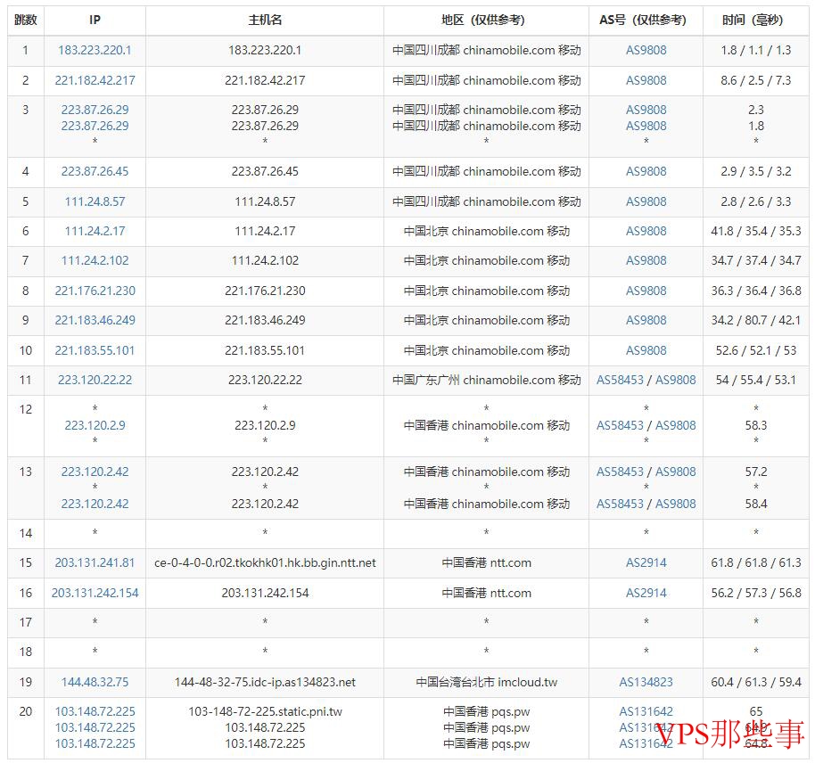Open IP link 111.24.2.102
Viewport: 815px width, 763px height.
(95, 261)
